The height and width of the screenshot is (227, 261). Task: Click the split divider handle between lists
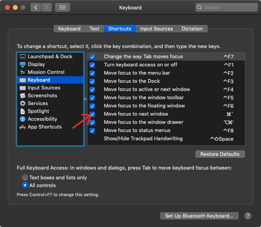click(x=85, y=99)
